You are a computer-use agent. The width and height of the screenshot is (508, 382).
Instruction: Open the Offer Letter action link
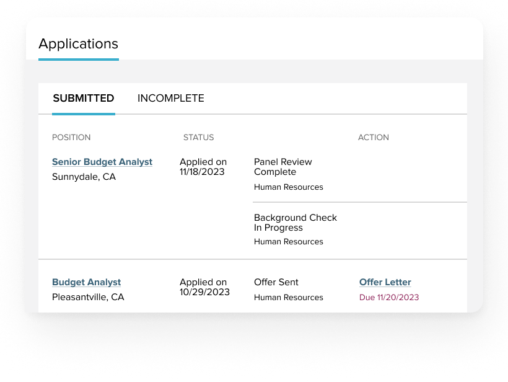(385, 282)
